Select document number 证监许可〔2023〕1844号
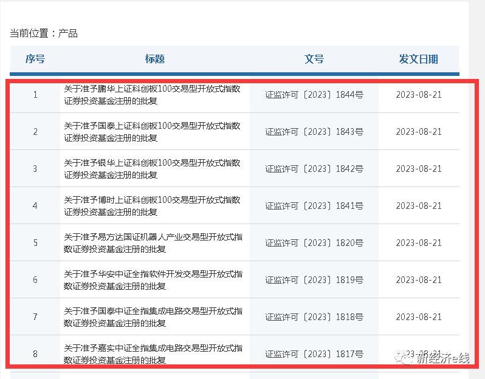 click(x=314, y=95)
